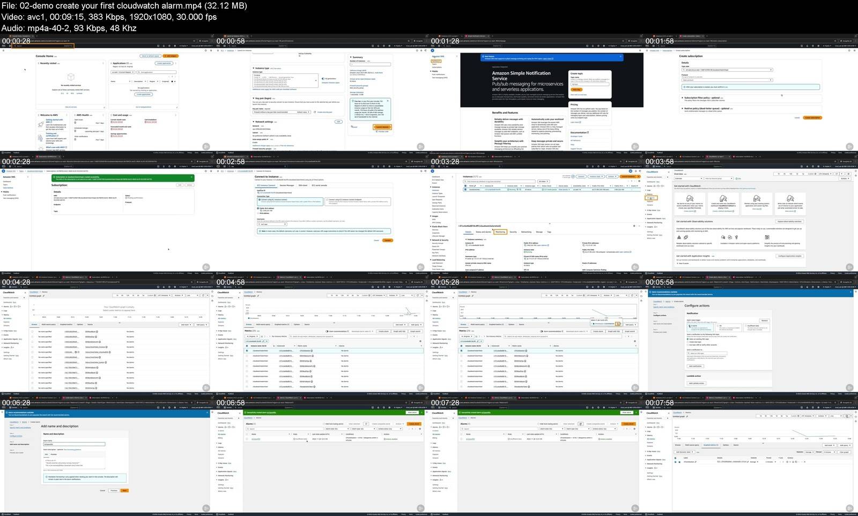The image size is (858, 516).
Task: Pick the frame stamped 00:07:58
Action: pos(751,455)
